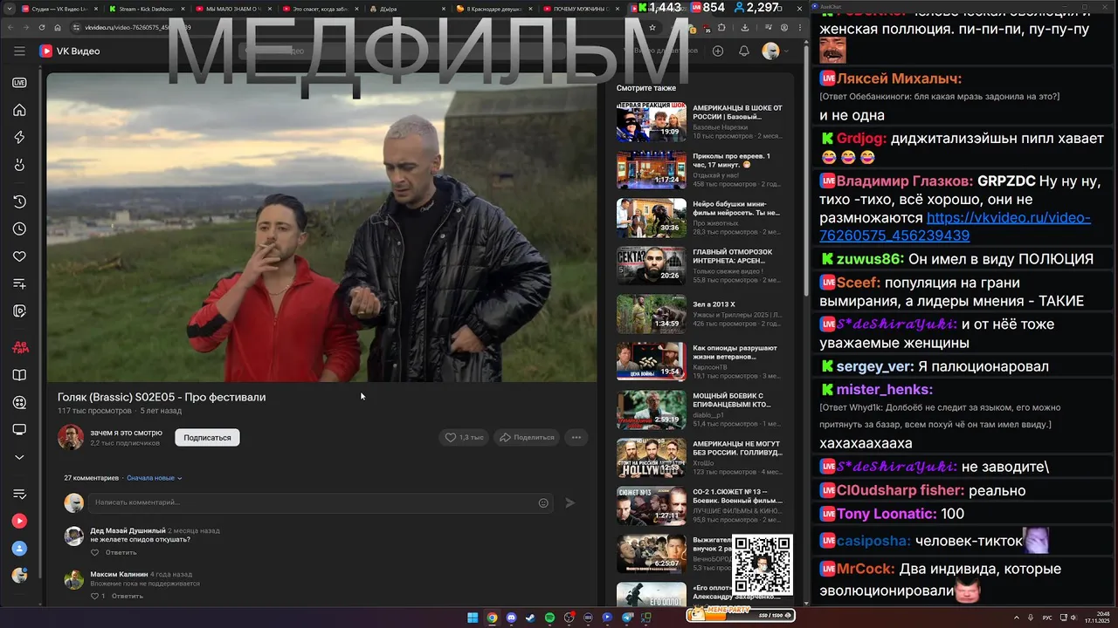This screenshot has width=1118, height=628.
Task: Open the clips icon in sidebar
Action: click(19, 311)
